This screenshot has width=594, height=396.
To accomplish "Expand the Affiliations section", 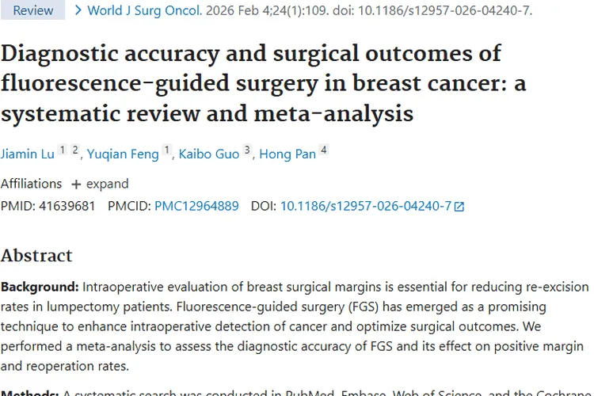I will click(x=100, y=184).
